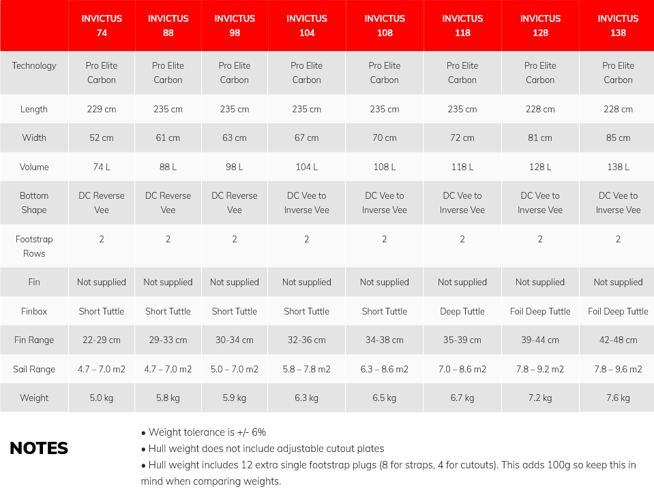
Task: Click the INVICTUS 138 header cell
Action: 618,25
